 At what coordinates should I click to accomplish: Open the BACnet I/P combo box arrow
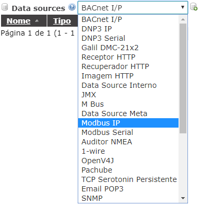pyautogui.click(x=183, y=7)
